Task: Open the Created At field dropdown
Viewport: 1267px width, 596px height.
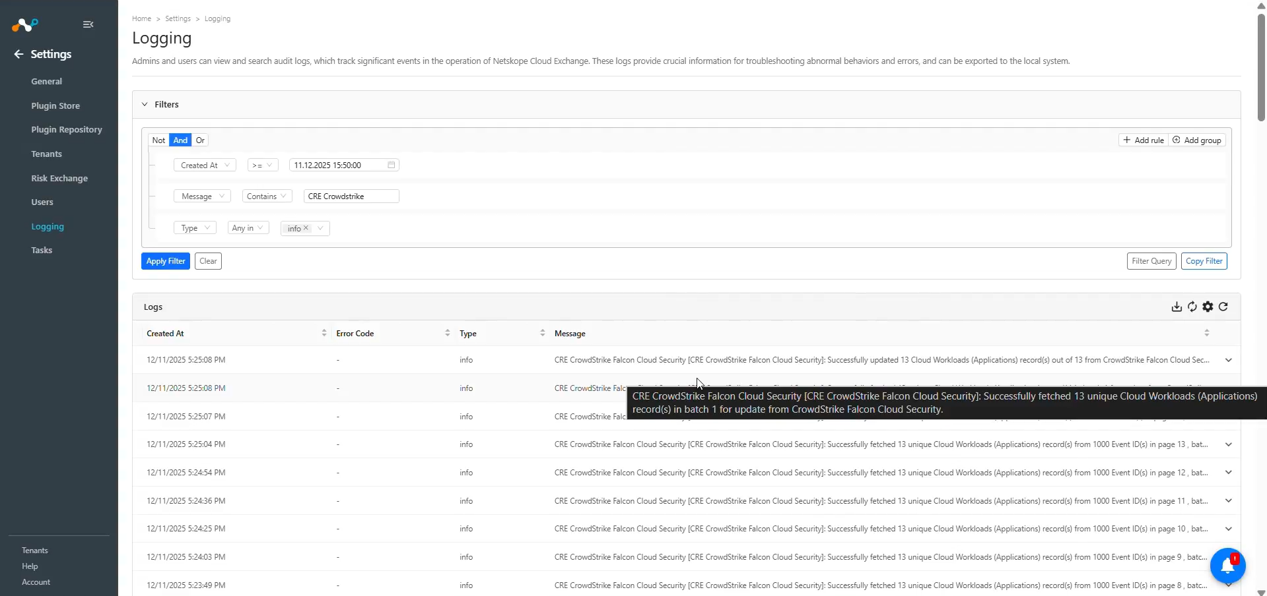Action: [205, 165]
